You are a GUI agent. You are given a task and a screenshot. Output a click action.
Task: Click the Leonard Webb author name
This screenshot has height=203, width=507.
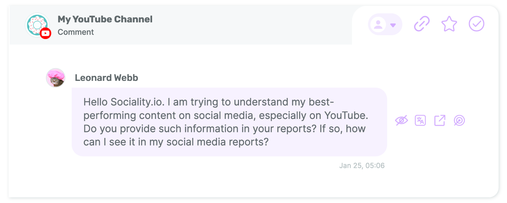pos(106,78)
